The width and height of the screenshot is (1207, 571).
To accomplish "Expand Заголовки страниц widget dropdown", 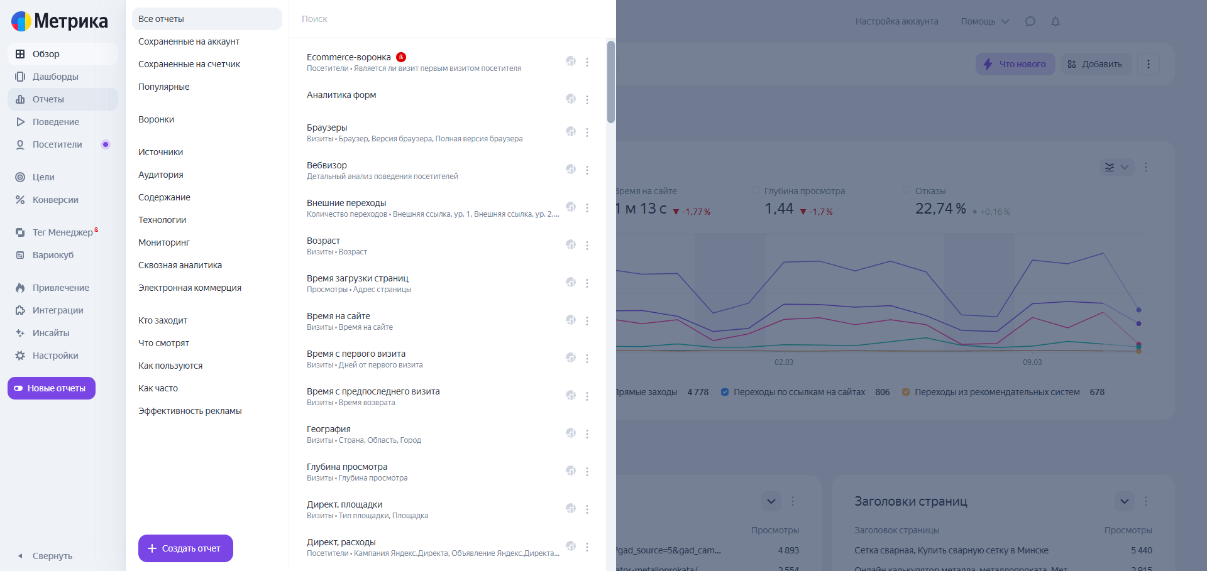I will pyautogui.click(x=1125, y=501).
